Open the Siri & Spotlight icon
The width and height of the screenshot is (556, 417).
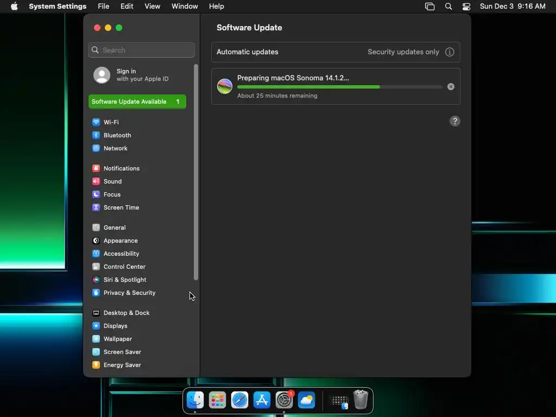96,280
